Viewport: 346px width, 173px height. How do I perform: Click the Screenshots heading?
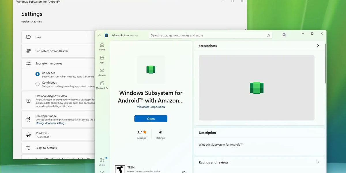208,46
